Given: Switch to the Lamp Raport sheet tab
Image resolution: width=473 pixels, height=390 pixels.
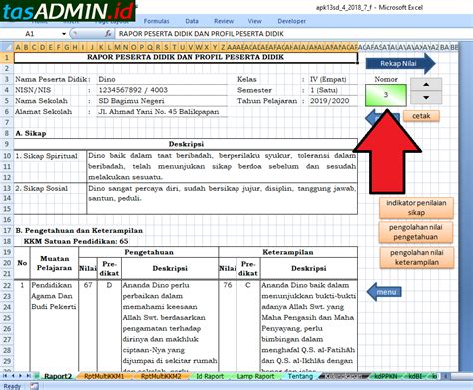Looking at the screenshot, I should coord(255,376).
